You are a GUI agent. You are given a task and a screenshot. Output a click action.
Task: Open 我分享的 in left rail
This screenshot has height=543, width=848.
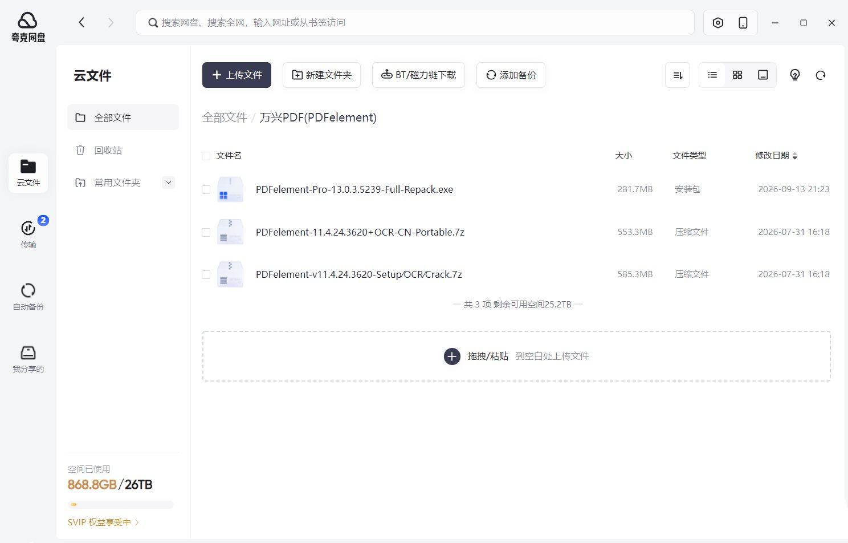click(28, 359)
